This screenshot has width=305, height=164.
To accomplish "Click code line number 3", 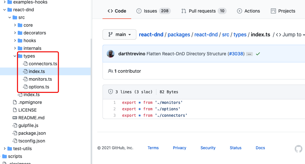I will pos(114,115).
